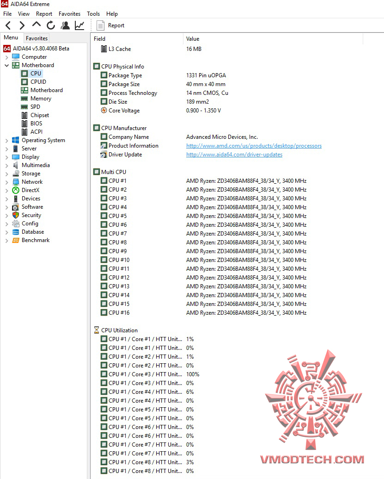Go forward with the right arrow toolbar icon
Viewport: 384px width, 479px height.
click(22, 25)
